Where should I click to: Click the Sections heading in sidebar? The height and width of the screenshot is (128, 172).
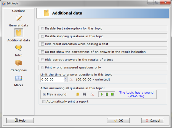[x=19, y=11]
